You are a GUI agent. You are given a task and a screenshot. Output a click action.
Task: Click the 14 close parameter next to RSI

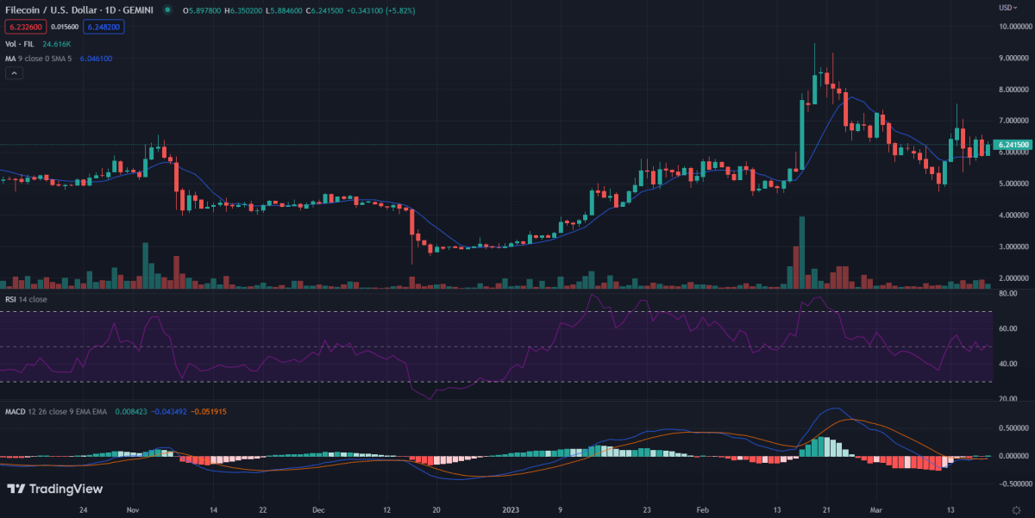(35, 299)
